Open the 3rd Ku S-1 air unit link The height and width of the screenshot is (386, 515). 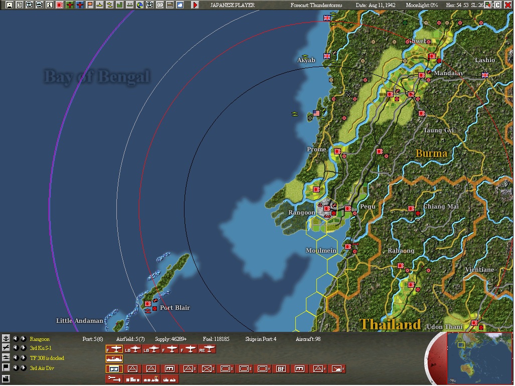[41, 348]
